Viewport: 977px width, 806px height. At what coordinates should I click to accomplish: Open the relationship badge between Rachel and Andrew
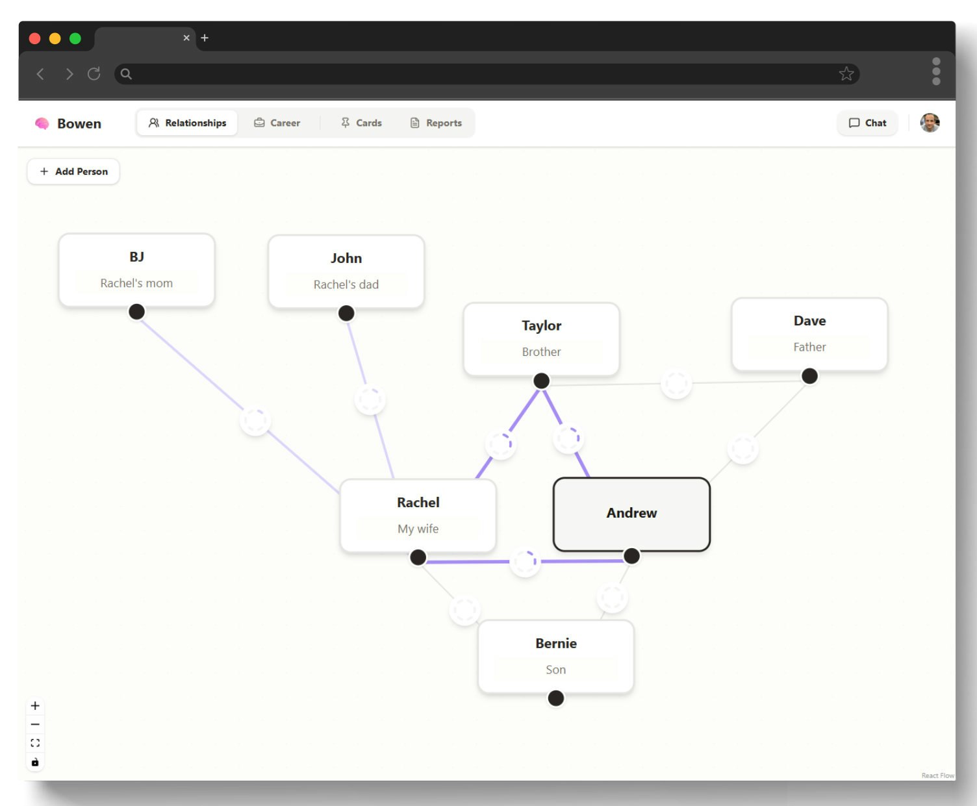524,562
